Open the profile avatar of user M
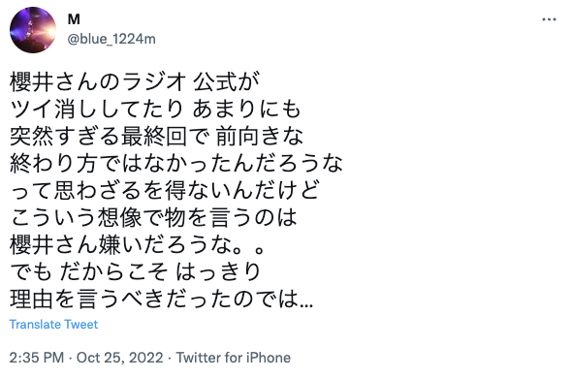572x379 pixels. click(x=33, y=30)
